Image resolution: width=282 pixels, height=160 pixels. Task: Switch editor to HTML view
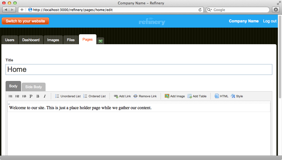coord(221,96)
